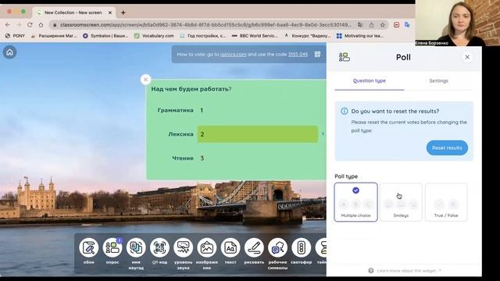
Task: Open the poll (опрос) widget
Action: coord(112,247)
